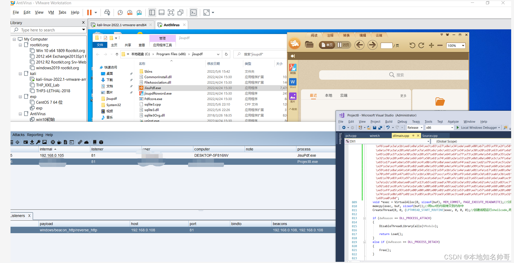Screen dimensions: 514x263
Task: Click Save All icon in Visual Studio toolbar
Action: point(380,128)
